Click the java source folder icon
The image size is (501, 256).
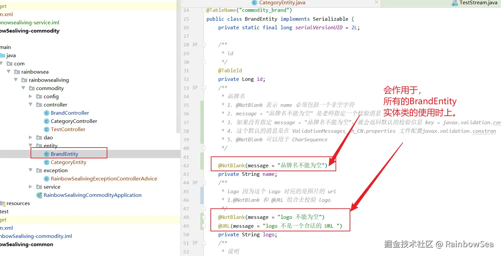[2, 56]
